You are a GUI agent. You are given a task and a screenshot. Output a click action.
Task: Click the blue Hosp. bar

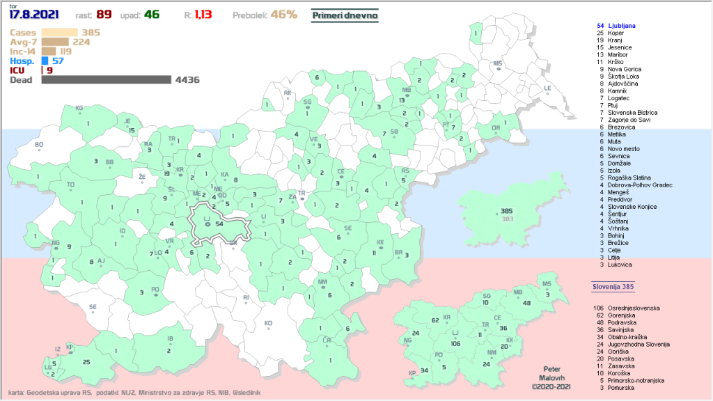click(x=45, y=61)
